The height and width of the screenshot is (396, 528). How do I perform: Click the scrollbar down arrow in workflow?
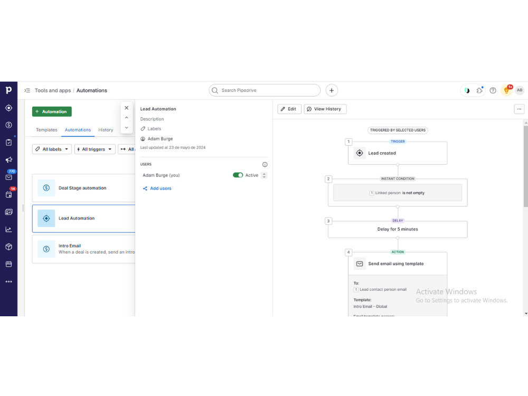click(x=526, y=314)
